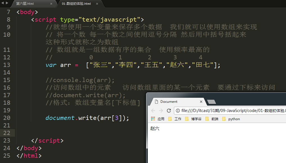Click the "田七" string in array
286x163 pixels.
pyautogui.click(x=203, y=65)
